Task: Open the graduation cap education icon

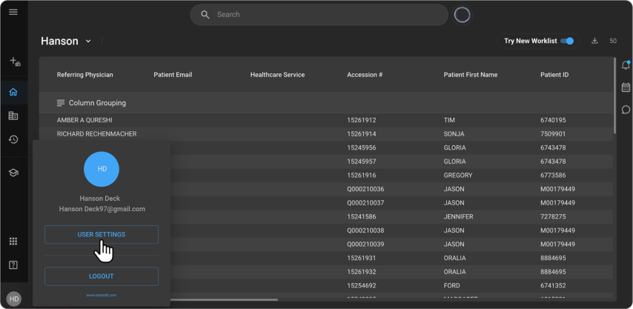Action: pyautogui.click(x=13, y=173)
